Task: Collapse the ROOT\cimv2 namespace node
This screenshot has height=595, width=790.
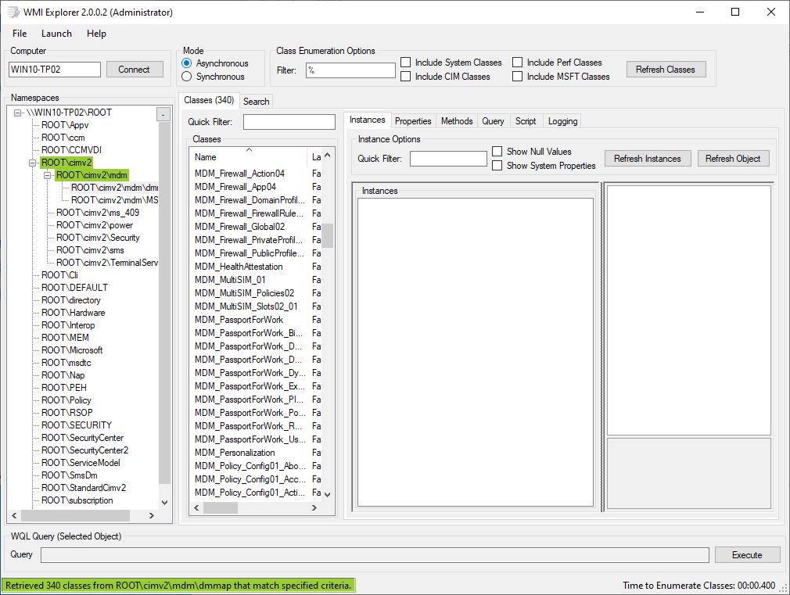Action: coord(33,163)
